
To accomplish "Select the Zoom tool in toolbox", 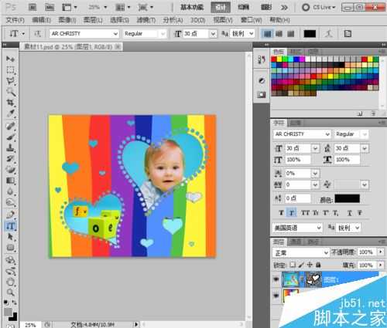I will click(x=10, y=292).
